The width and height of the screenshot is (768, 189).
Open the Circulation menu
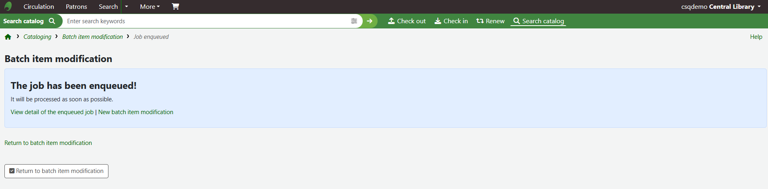click(39, 6)
